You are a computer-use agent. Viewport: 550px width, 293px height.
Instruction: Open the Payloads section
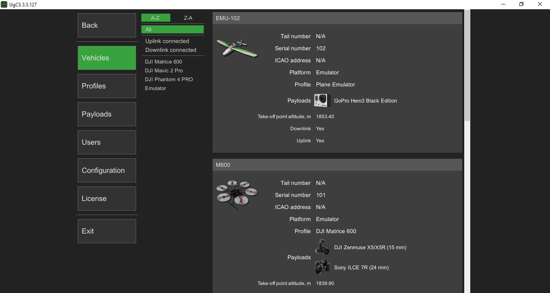point(107,114)
